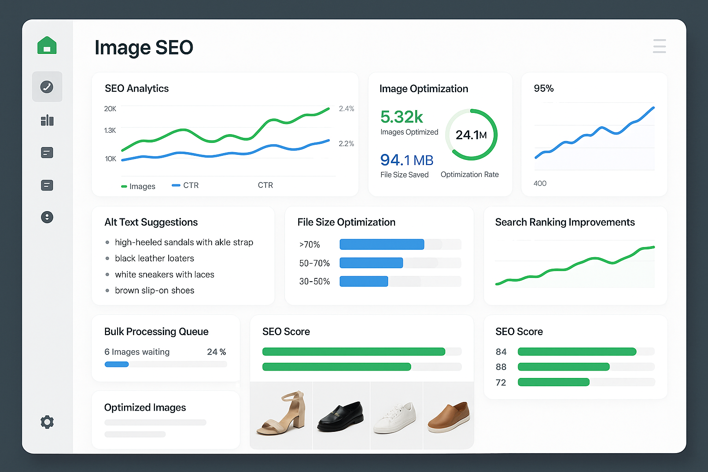Open the beige heeled sandal thumbnail
This screenshot has width=708, height=472.
tap(281, 415)
